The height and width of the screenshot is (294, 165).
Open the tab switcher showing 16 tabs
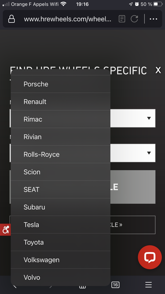coord(115,285)
